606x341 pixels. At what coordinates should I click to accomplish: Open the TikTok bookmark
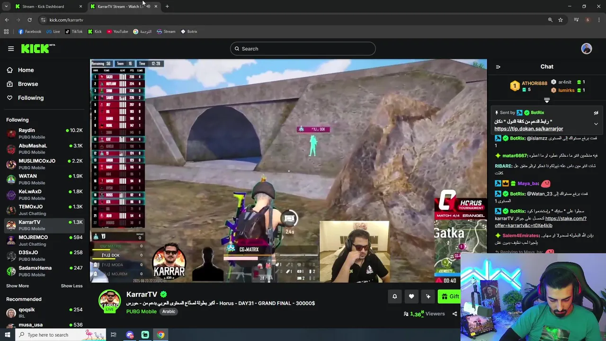click(x=74, y=32)
